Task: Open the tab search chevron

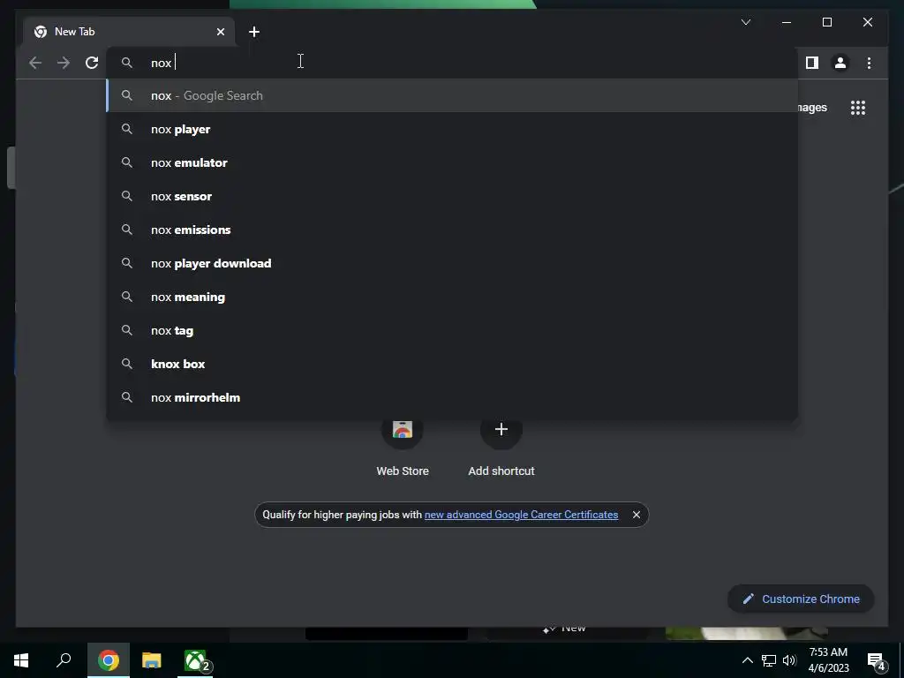Action: pos(745,22)
